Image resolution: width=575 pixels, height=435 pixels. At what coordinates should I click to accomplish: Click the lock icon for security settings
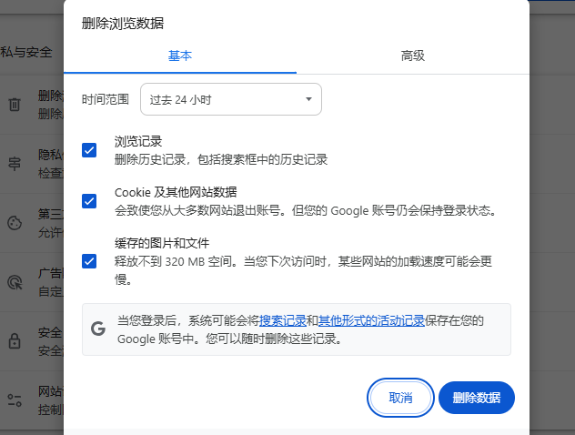(x=15, y=341)
